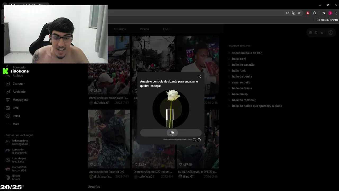The width and height of the screenshot is (339, 191).
Task: Open Atividade in sidebar
Action: [19, 92]
